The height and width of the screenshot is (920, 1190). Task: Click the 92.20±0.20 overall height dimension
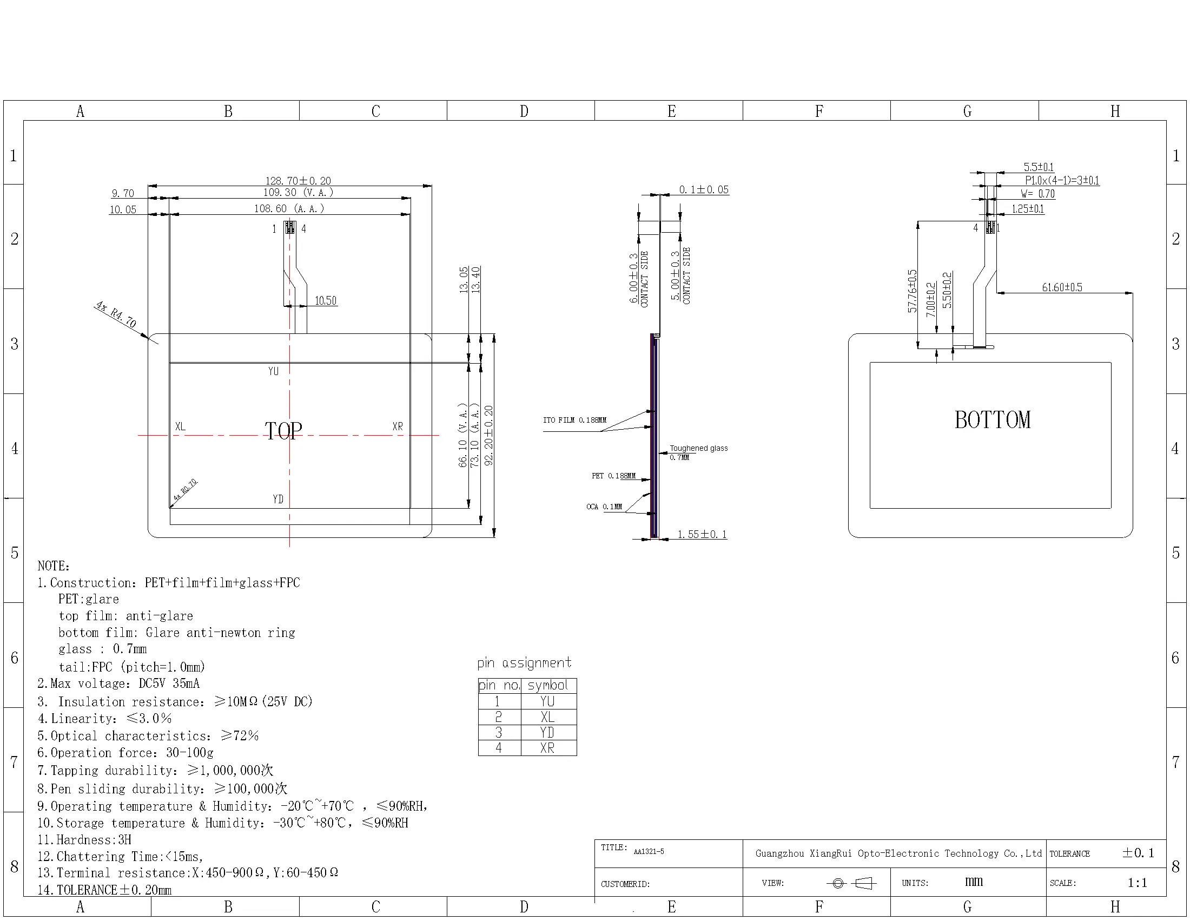[x=489, y=435]
